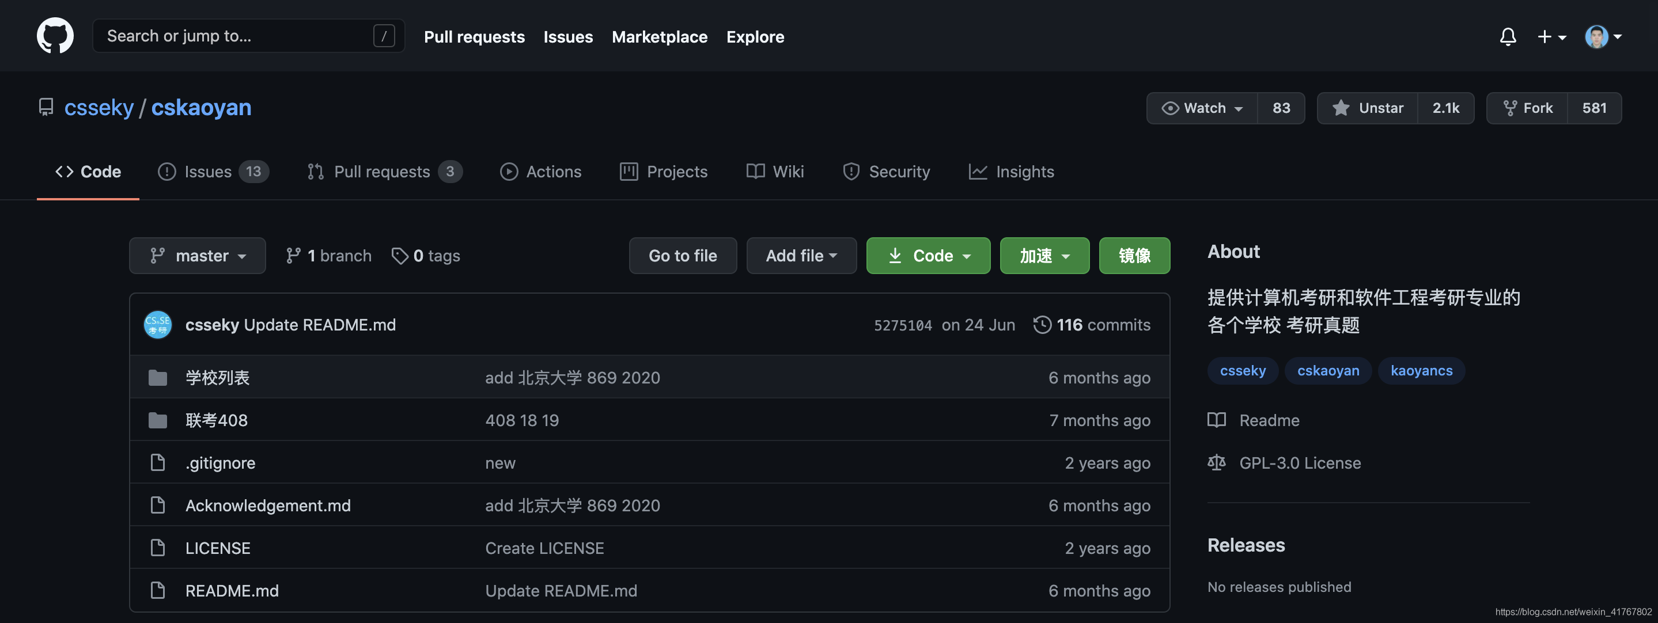The image size is (1658, 623).
Task: Click the 镜像 button
Action: (x=1135, y=256)
